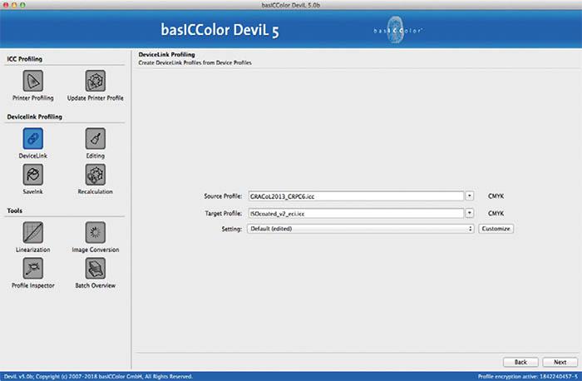
Task: Open the Editing tool icon
Action: [96, 139]
